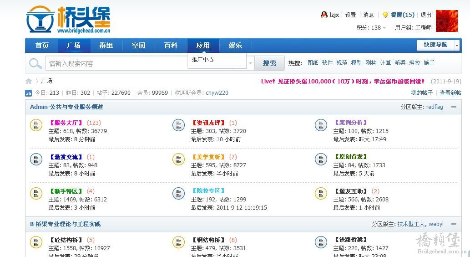Click forum icon beside 原创首发

point(321,159)
